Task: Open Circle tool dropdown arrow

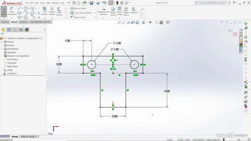Action: click(29, 8)
